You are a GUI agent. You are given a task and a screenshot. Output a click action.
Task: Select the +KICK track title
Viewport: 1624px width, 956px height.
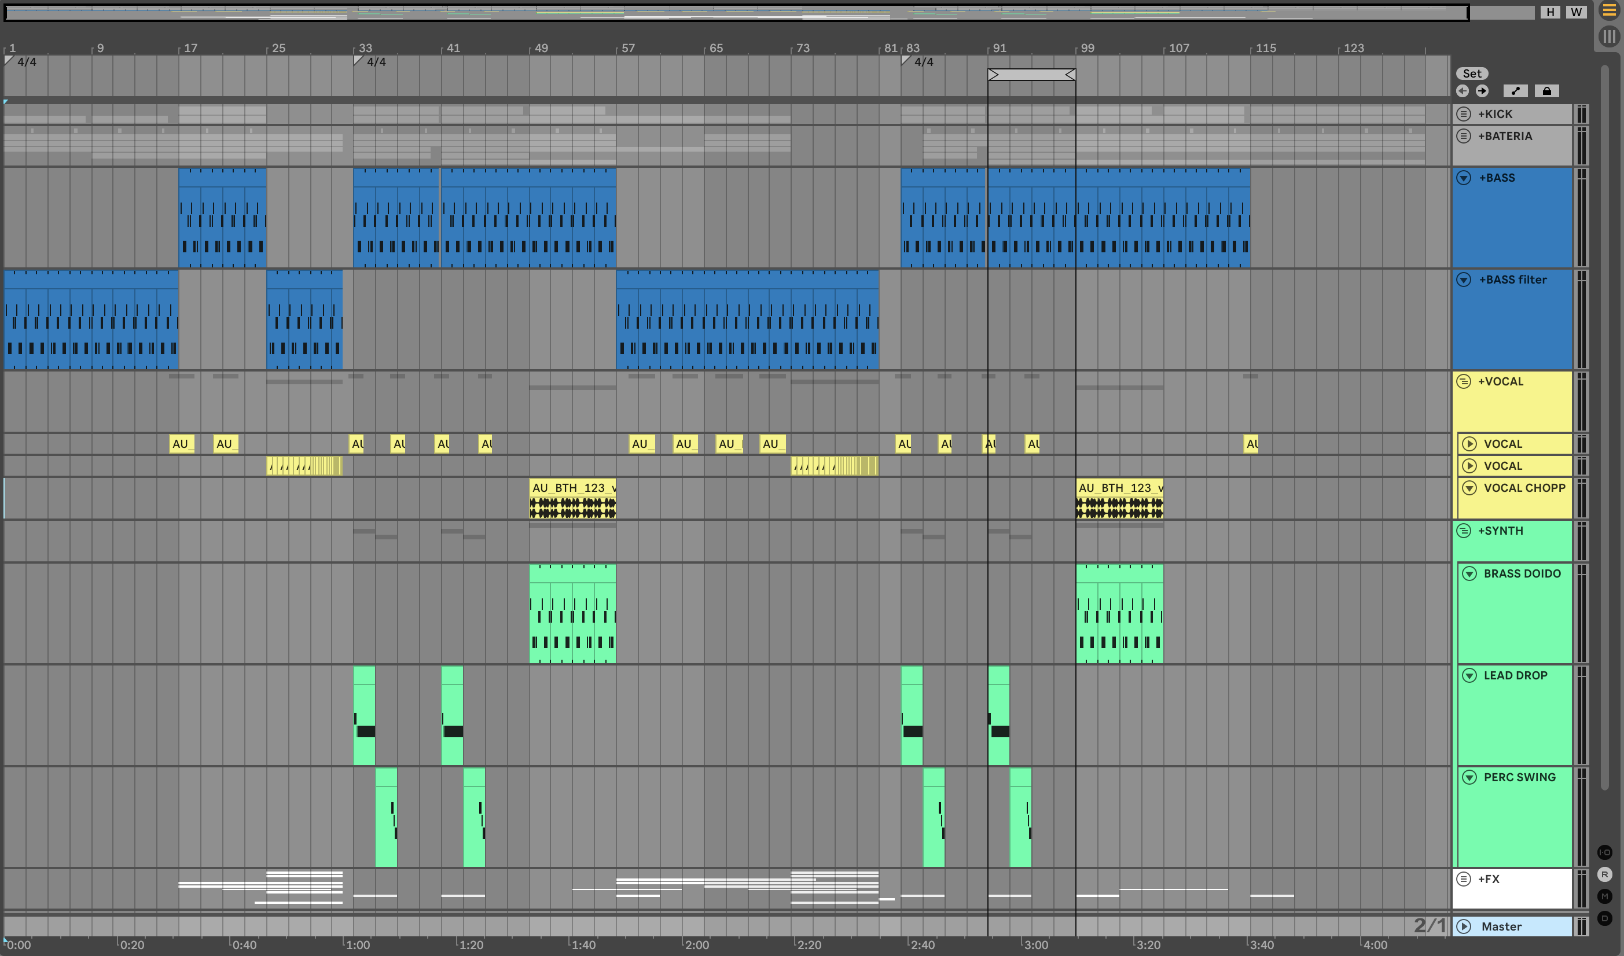[x=1495, y=114]
